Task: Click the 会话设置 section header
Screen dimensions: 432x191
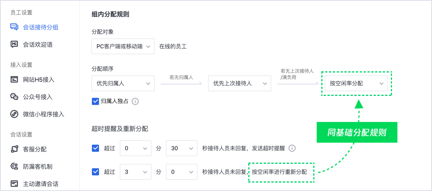Action: pos(21,134)
